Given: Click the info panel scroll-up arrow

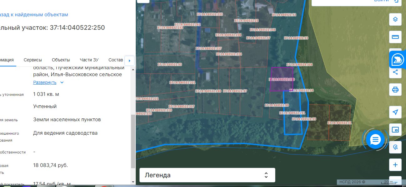Looking at the screenshot, I should [133, 69].
